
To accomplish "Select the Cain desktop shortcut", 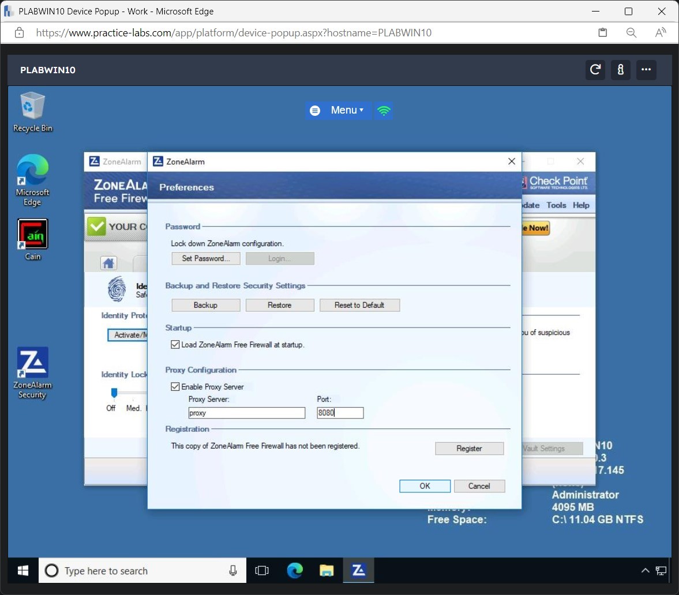I will [x=32, y=240].
